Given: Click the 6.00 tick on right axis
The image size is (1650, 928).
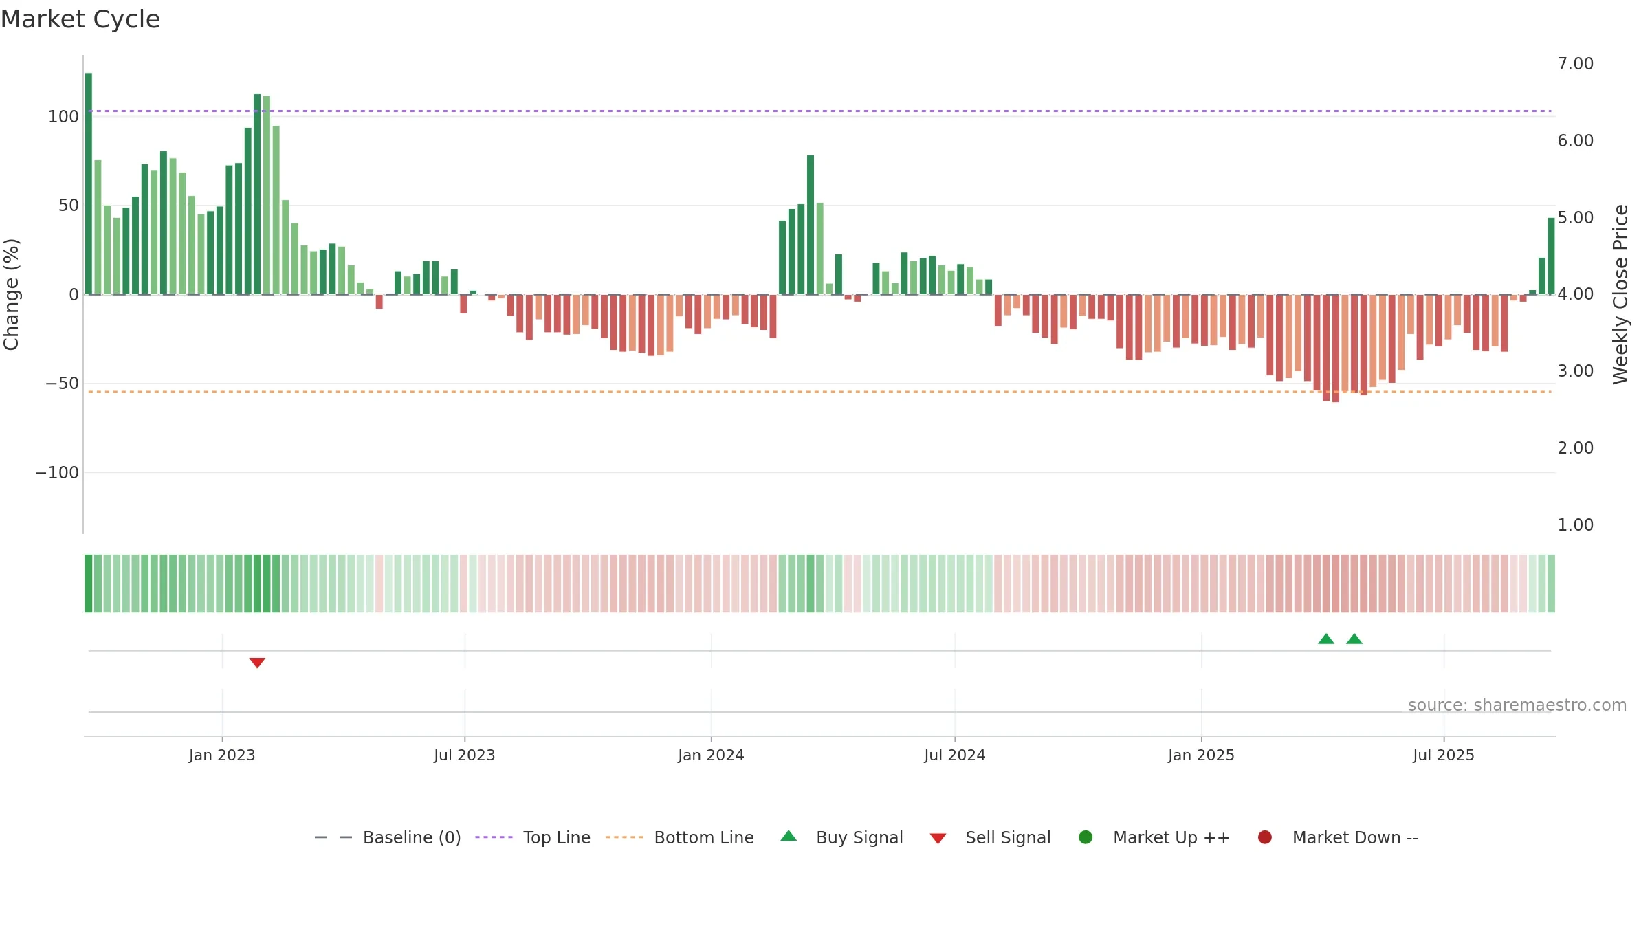Looking at the screenshot, I should click(x=1575, y=141).
